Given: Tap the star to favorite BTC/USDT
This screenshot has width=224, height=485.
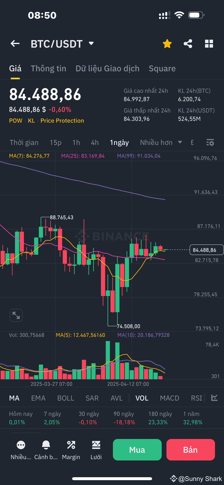Looking at the screenshot, I should 167,44.
